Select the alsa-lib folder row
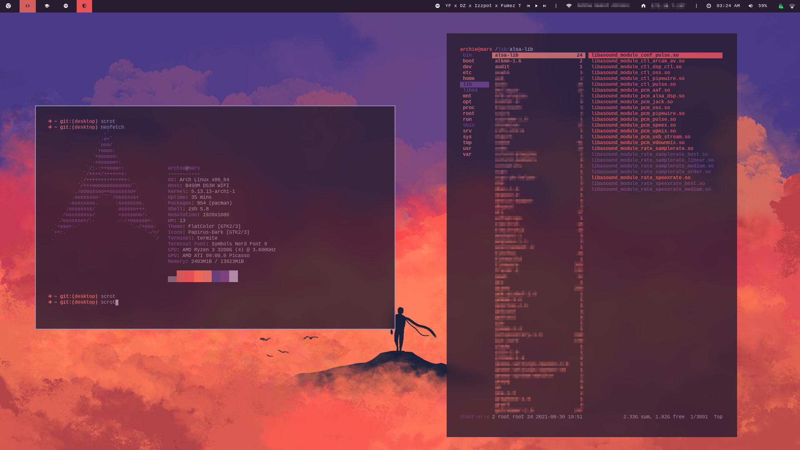The height and width of the screenshot is (450, 800). click(538, 55)
